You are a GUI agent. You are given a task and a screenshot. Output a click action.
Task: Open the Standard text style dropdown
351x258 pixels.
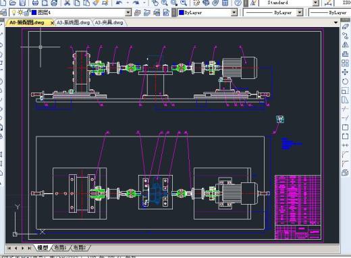tap(316, 3)
